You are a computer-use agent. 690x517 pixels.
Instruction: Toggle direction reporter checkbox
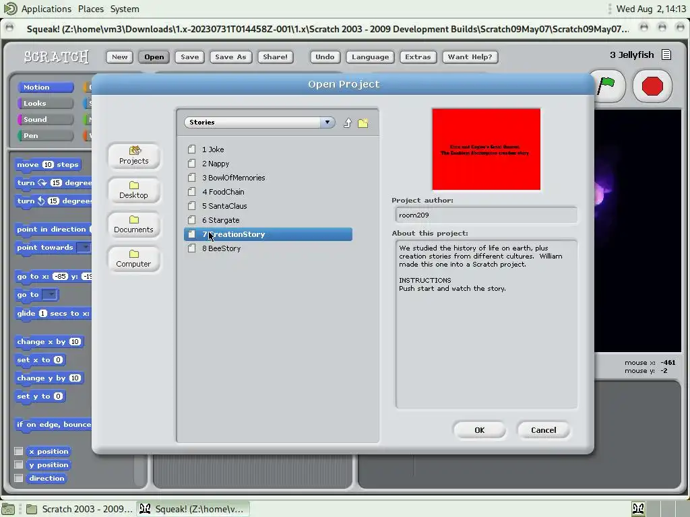[18, 478]
